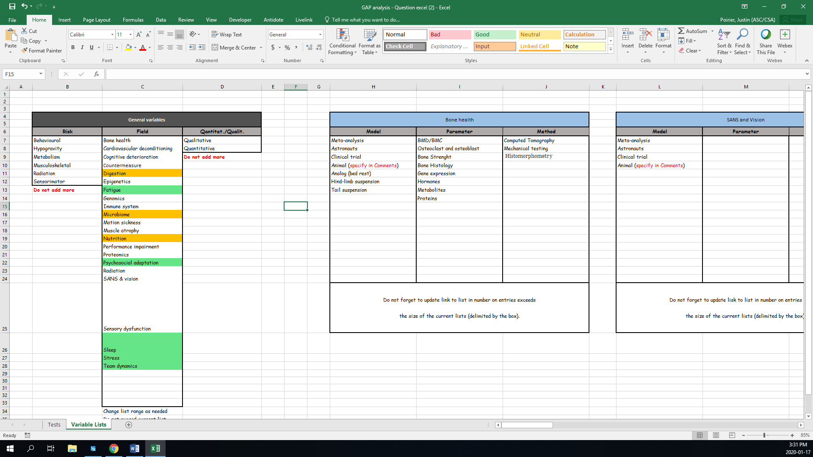Toggle Underline formatting
Screen dimensions: 813x457
[x=91, y=47]
